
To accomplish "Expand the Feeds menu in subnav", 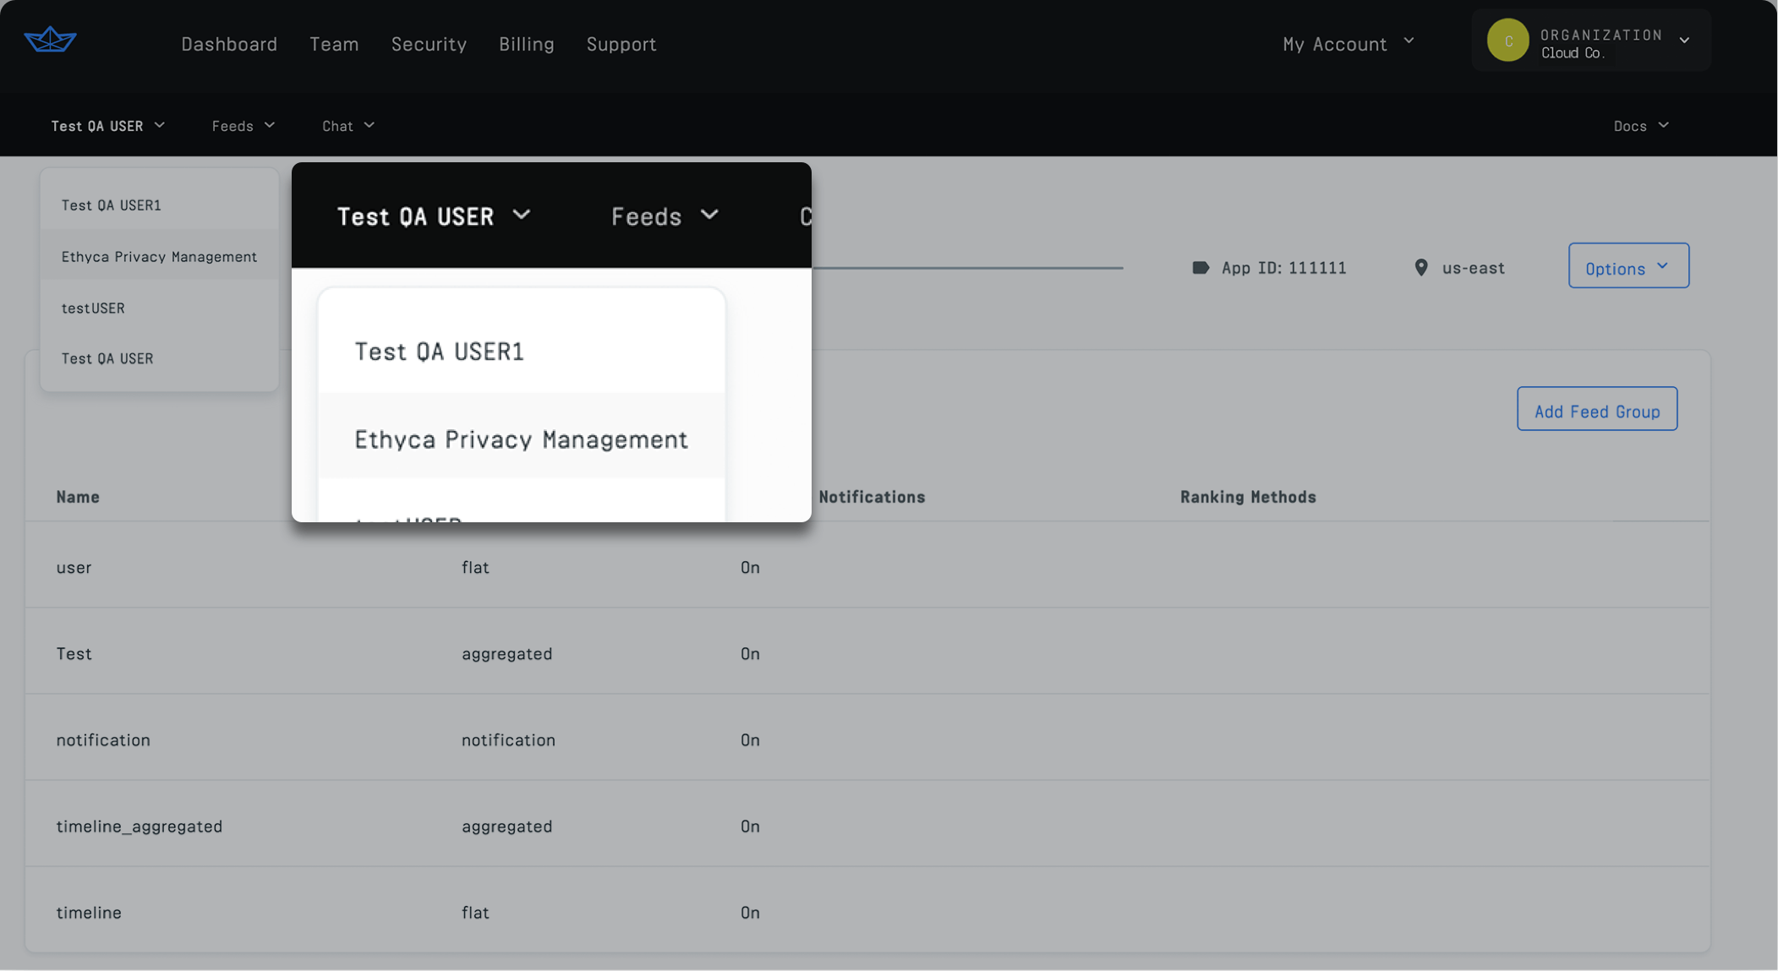I will (x=243, y=126).
